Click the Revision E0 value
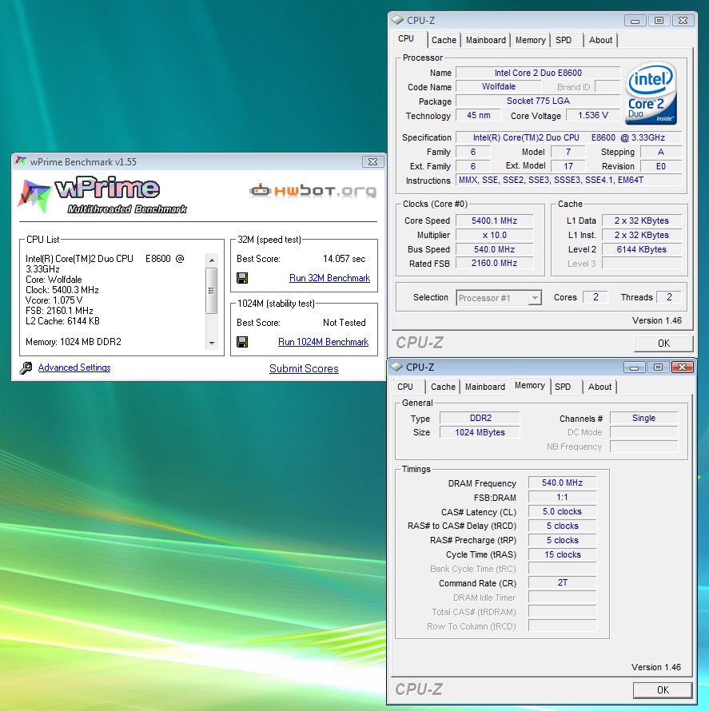The width and height of the screenshot is (709, 711). (661, 166)
